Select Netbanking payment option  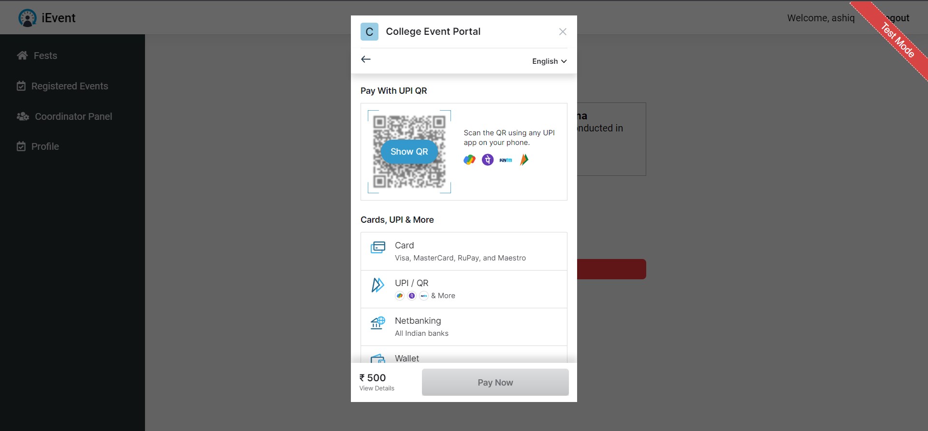464,327
